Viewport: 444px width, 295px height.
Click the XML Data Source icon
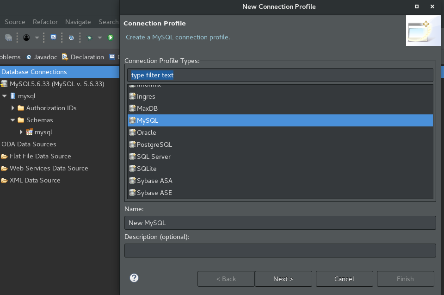point(5,180)
